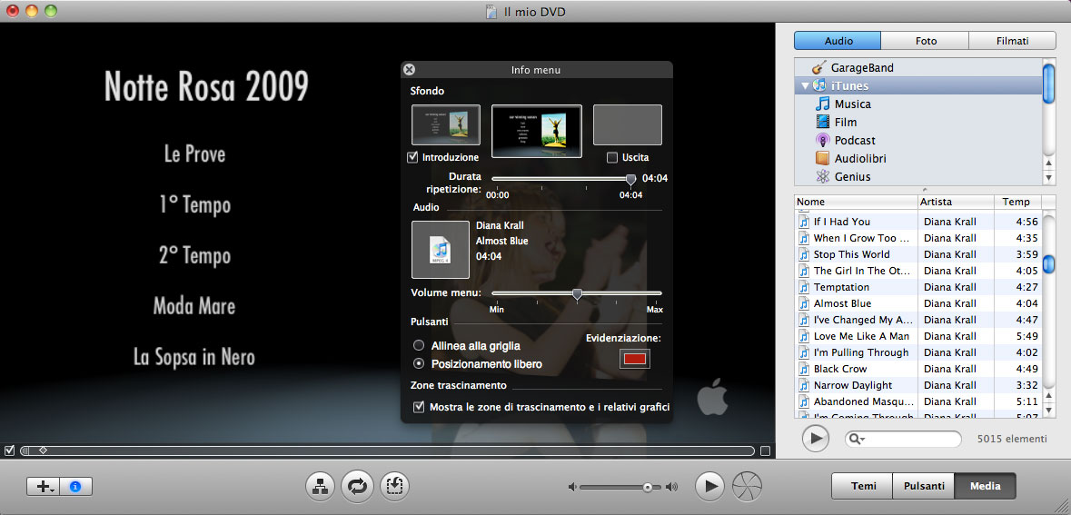This screenshot has height=515, width=1071.
Task: Open the red Evidenziazione color swatch
Action: (635, 359)
